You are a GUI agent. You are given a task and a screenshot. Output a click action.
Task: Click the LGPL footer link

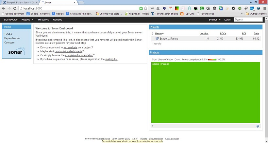(127, 139)
